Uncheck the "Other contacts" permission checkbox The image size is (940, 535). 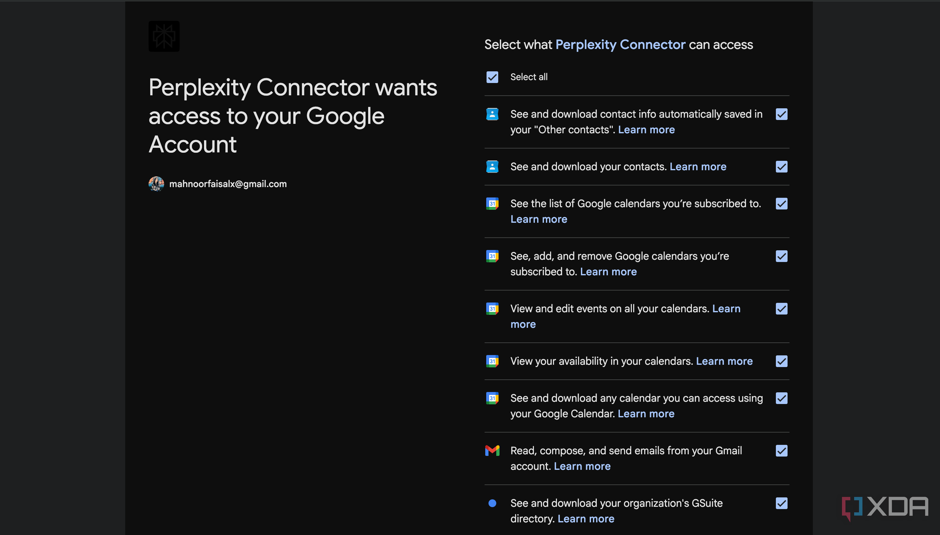tap(782, 114)
